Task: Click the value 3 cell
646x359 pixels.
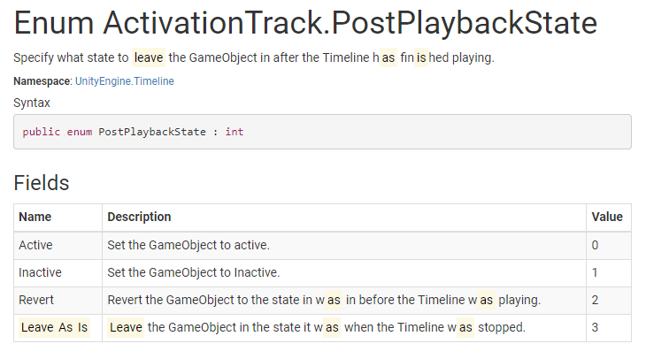Action: pyautogui.click(x=595, y=327)
